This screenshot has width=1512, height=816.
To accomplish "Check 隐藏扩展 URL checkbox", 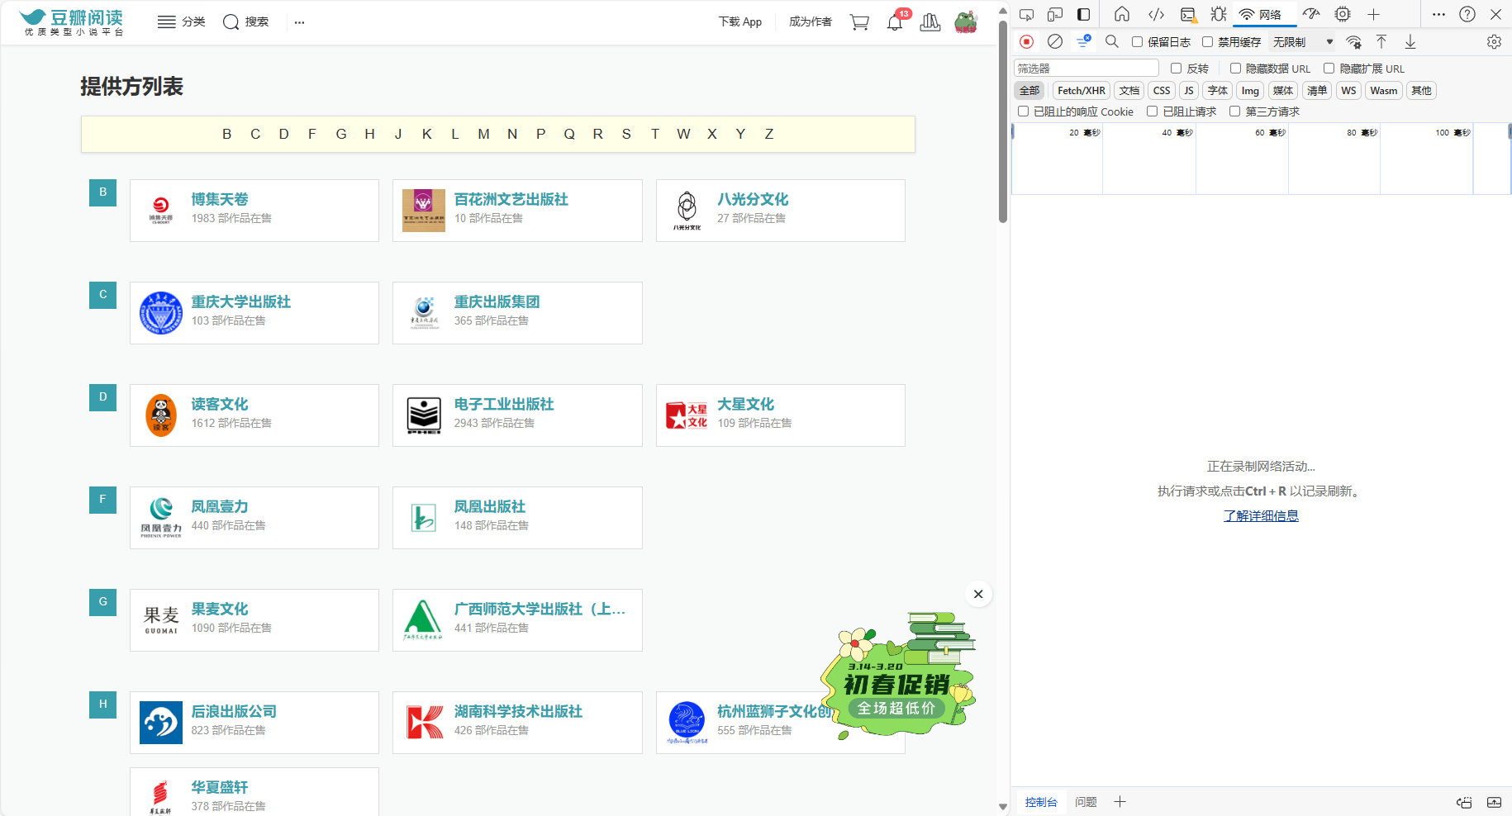I will tap(1329, 69).
